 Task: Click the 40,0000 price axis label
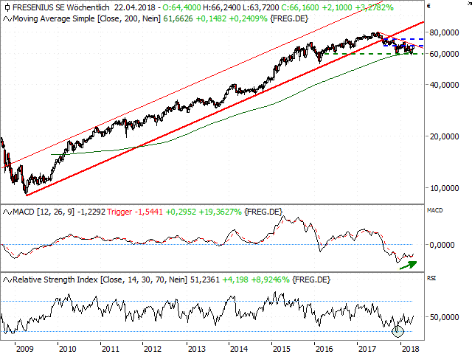click(444, 85)
